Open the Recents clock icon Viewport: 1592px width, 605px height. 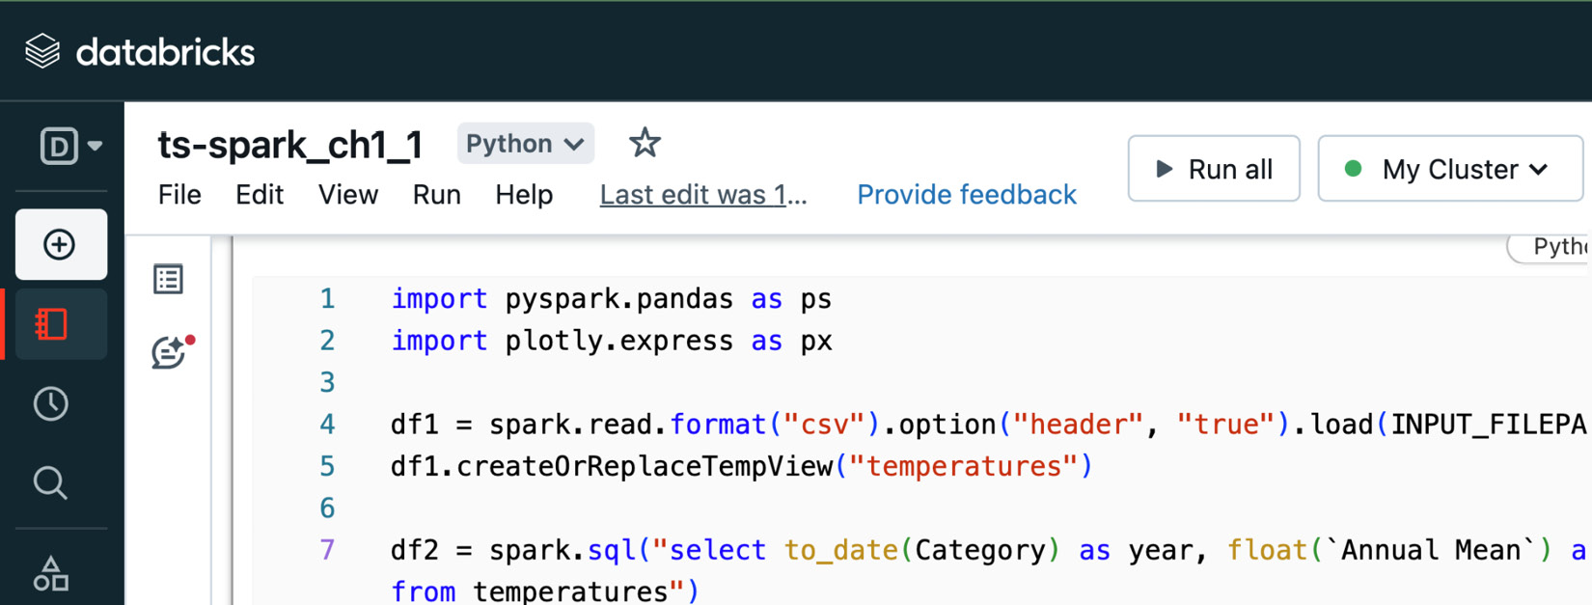[x=51, y=403]
